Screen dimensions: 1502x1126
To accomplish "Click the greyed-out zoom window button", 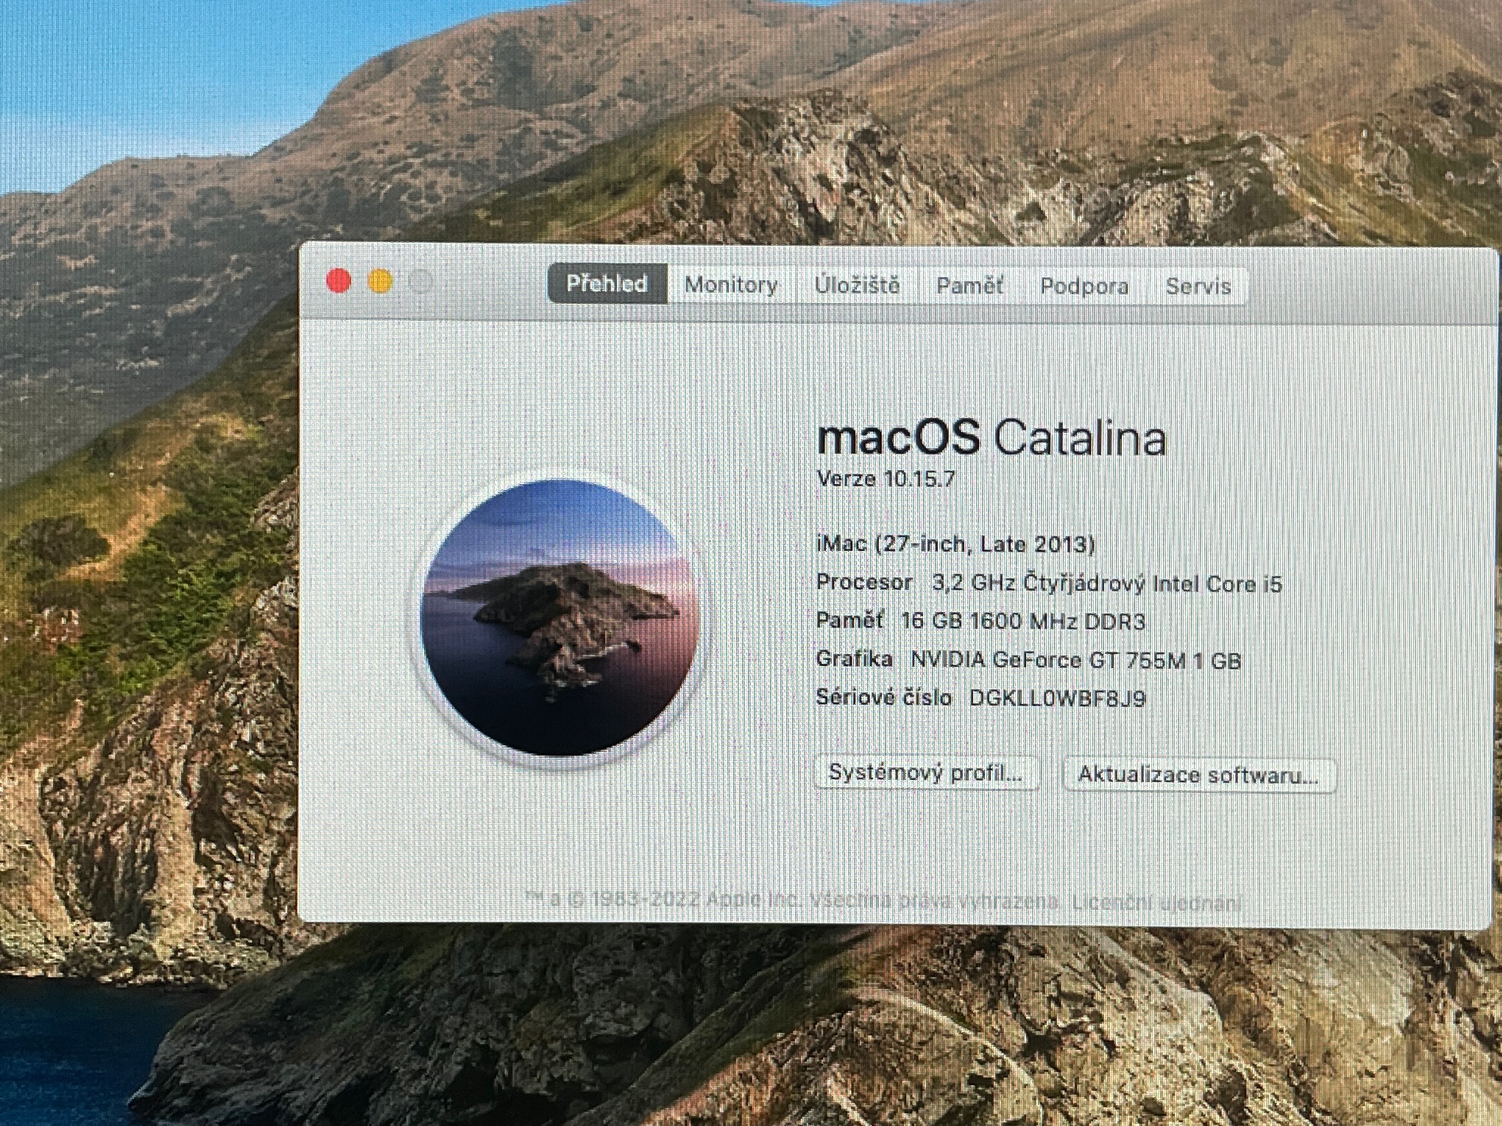I will coord(422,282).
